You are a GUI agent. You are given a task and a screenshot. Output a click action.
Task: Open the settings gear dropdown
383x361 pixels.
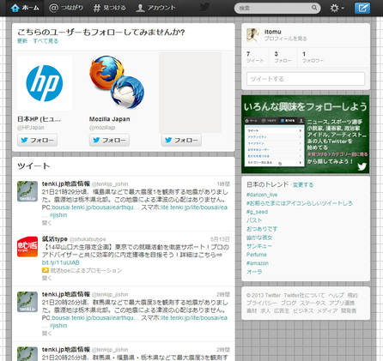[337, 8]
